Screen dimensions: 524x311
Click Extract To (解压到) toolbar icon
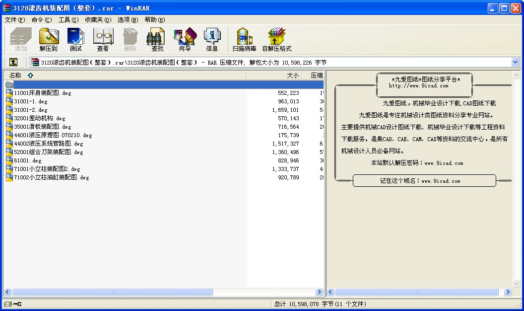tap(49, 39)
